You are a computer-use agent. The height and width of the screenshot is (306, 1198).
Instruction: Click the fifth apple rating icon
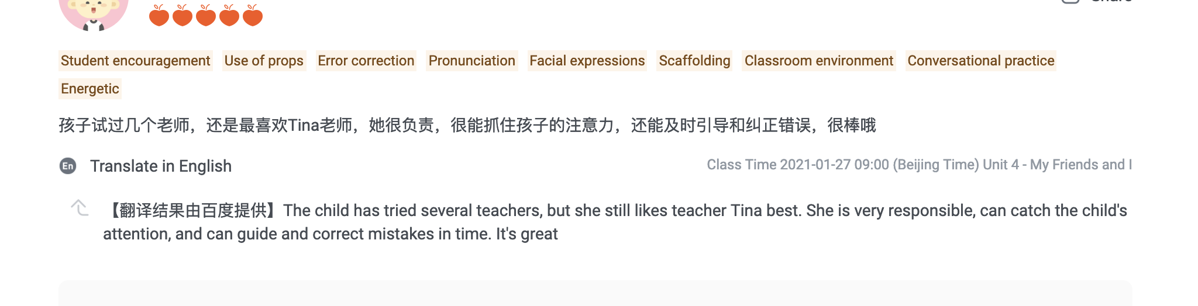tap(252, 16)
